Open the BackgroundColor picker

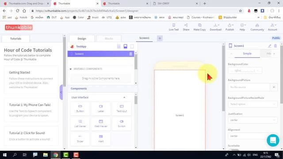[x=245, y=71]
